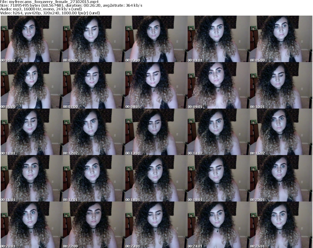Viewport: 313px width, 248px height.
Task: Select the frame stamped 00:06:00
Action: coord(32,85)
